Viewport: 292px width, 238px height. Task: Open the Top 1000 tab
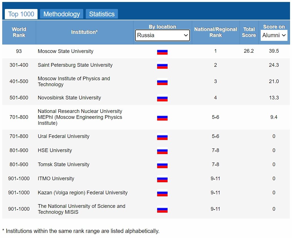pos(21,14)
